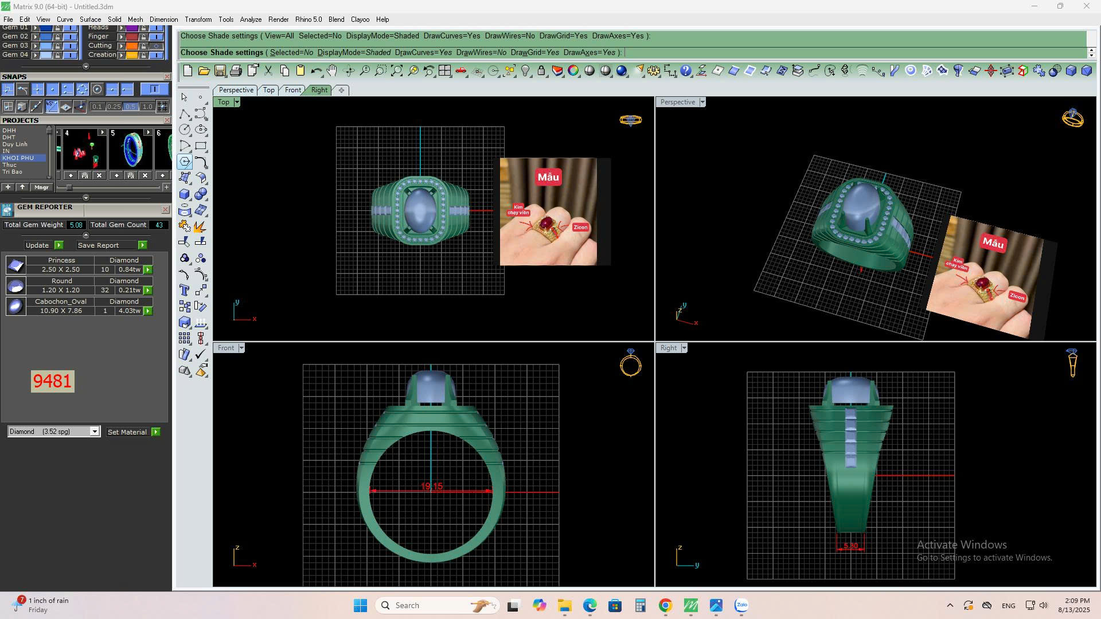Select the Text tool in side toolbar

pos(185,290)
